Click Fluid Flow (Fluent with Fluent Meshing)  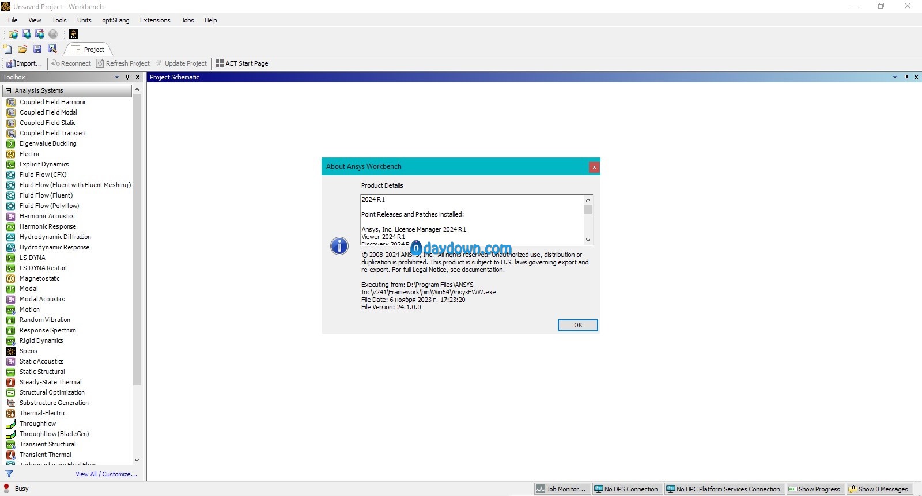coord(75,185)
